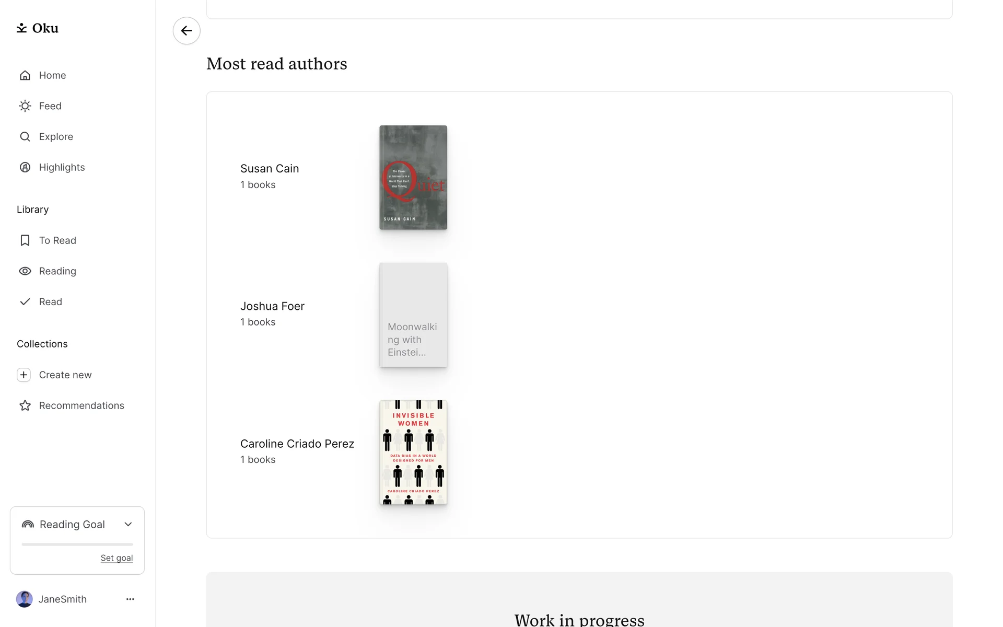1003x627 pixels.
Task: Click author name Susan Cain
Action: 270,168
